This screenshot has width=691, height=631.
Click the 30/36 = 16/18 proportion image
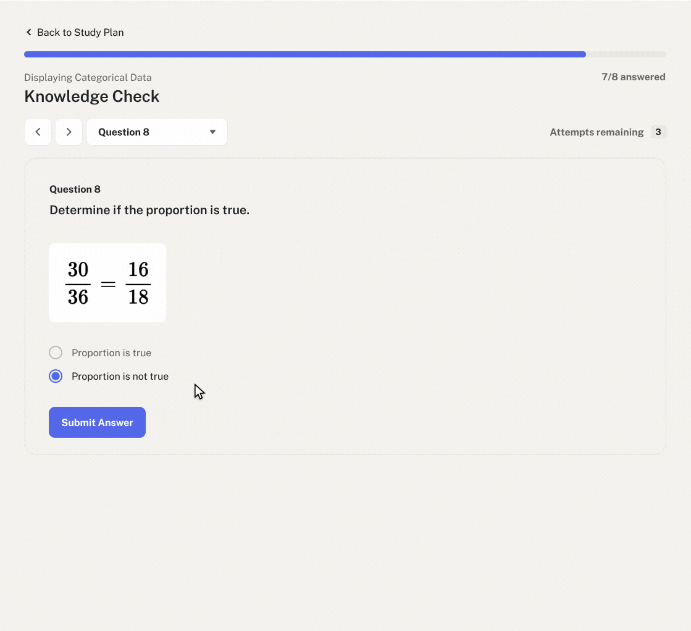coord(107,282)
